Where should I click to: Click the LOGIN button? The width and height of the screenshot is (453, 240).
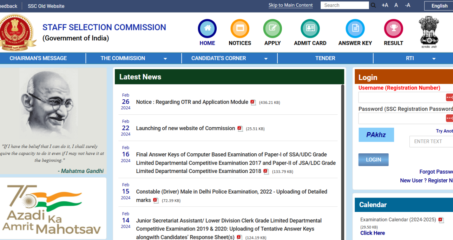(373, 160)
